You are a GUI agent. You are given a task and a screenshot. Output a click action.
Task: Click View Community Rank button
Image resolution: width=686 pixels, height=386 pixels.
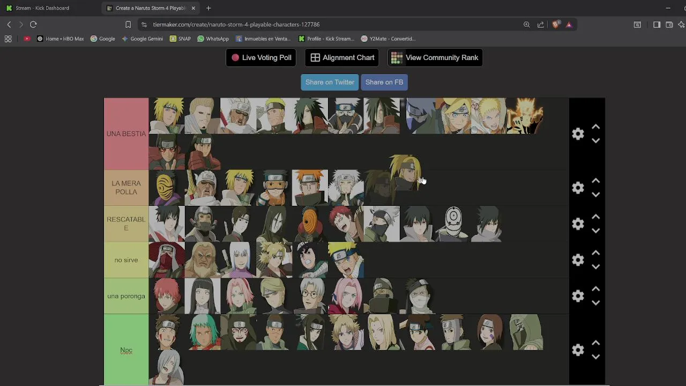coord(435,57)
